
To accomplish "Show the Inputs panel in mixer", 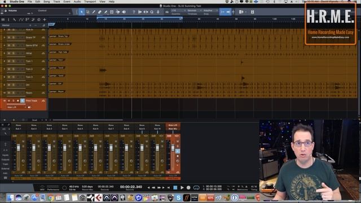I will (x=5, y=155).
